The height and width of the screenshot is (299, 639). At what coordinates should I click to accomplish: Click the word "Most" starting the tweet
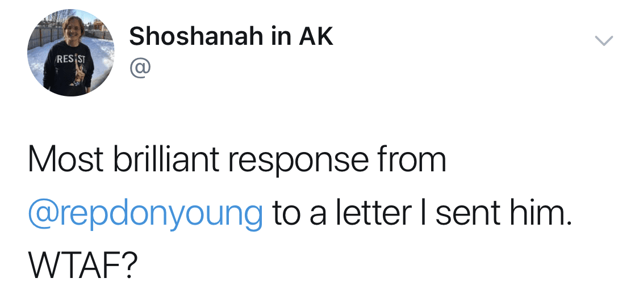click(66, 160)
